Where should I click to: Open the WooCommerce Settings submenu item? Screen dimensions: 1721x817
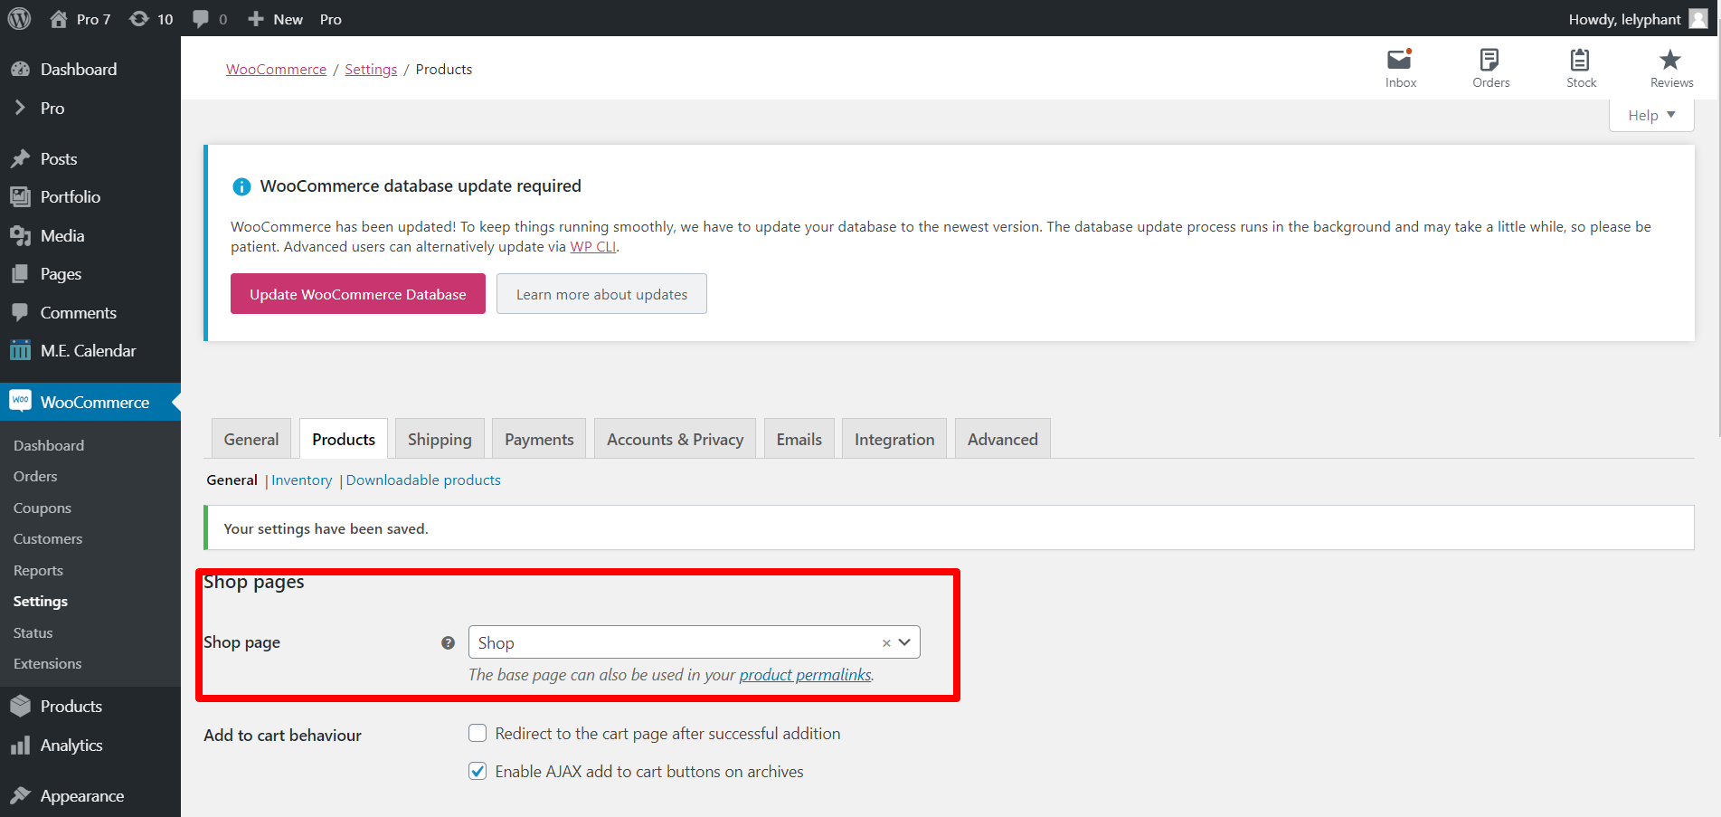coord(41,602)
